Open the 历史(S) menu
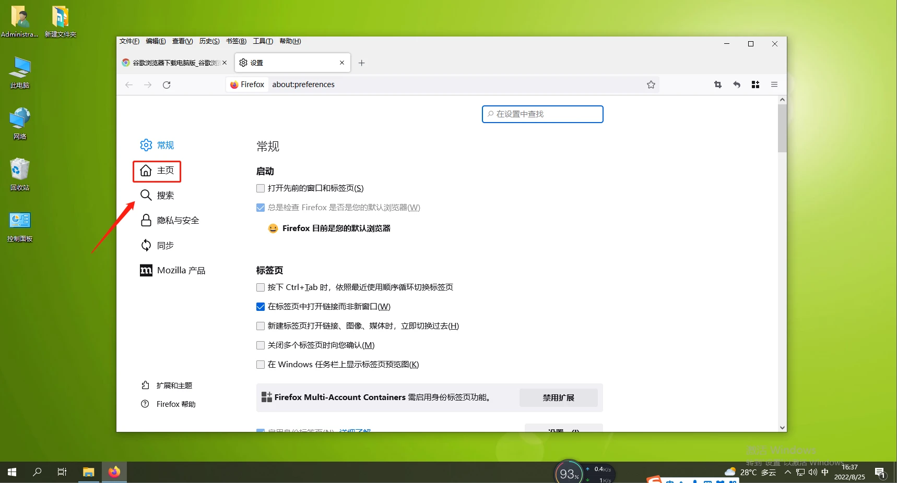This screenshot has height=483, width=897. 209,41
